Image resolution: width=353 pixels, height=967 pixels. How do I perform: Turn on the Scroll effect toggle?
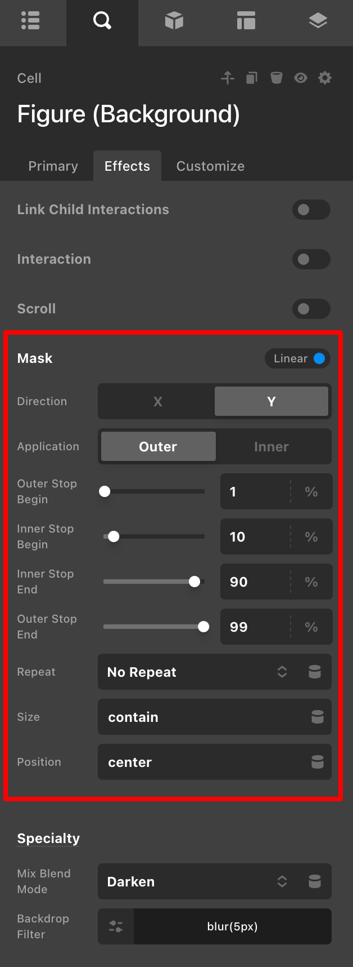[311, 309]
